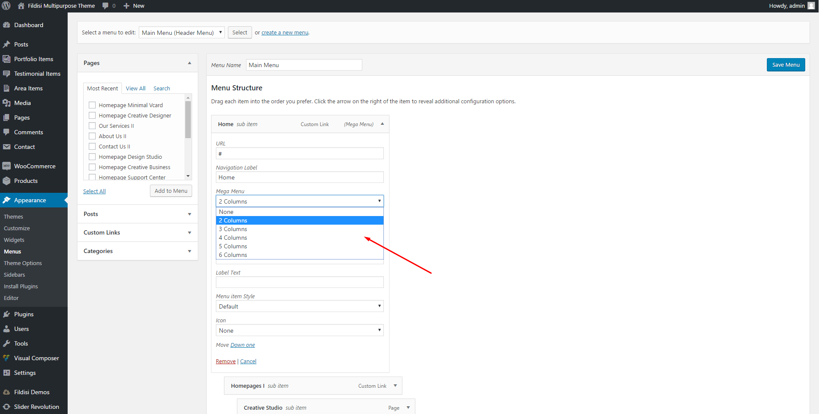Click the Dashboard gauge icon

(x=6, y=25)
